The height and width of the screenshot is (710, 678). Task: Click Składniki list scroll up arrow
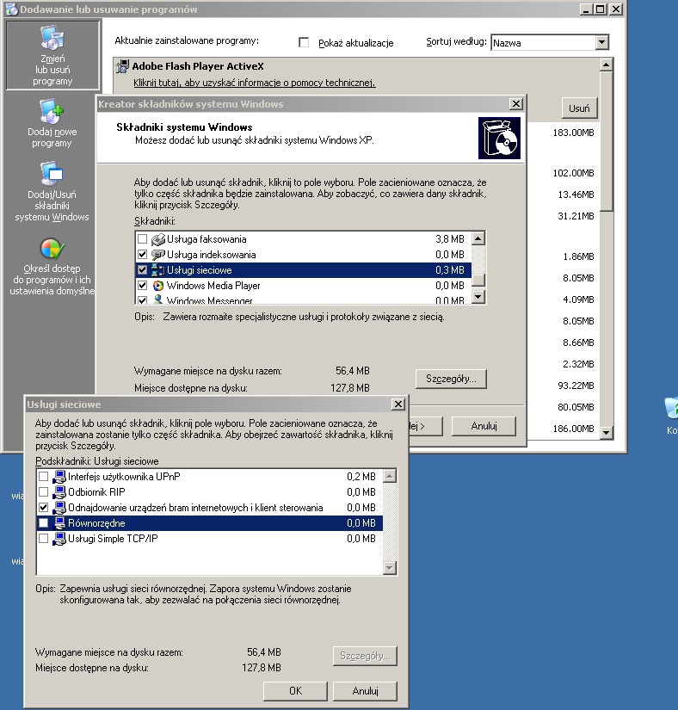(478, 238)
